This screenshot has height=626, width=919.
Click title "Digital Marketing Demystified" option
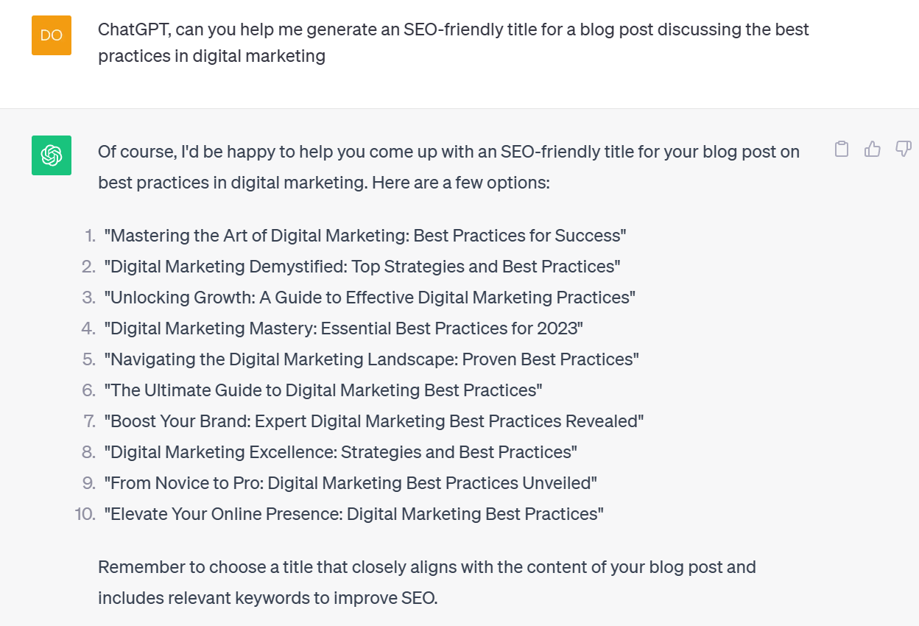pos(362,267)
